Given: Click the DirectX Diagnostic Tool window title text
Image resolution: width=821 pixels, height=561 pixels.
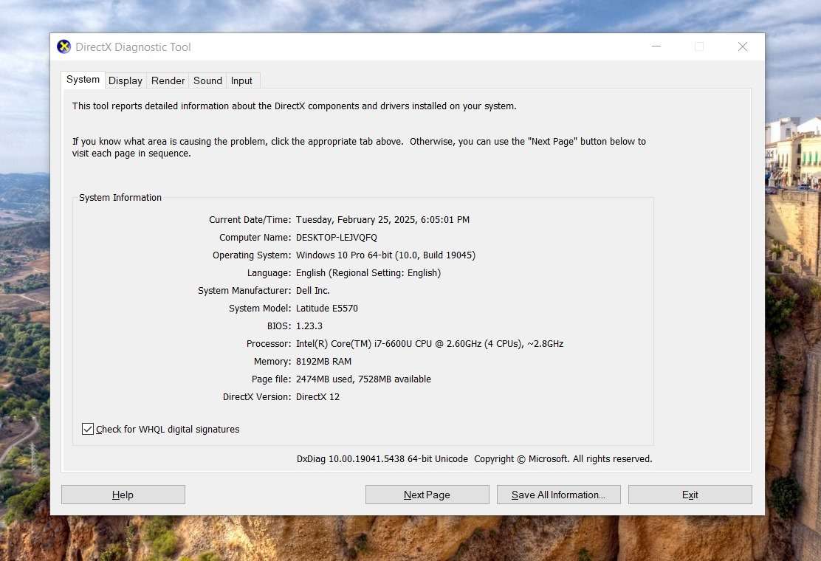Looking at the screenshot, I should pyautogui.click(x=133, y=47).
